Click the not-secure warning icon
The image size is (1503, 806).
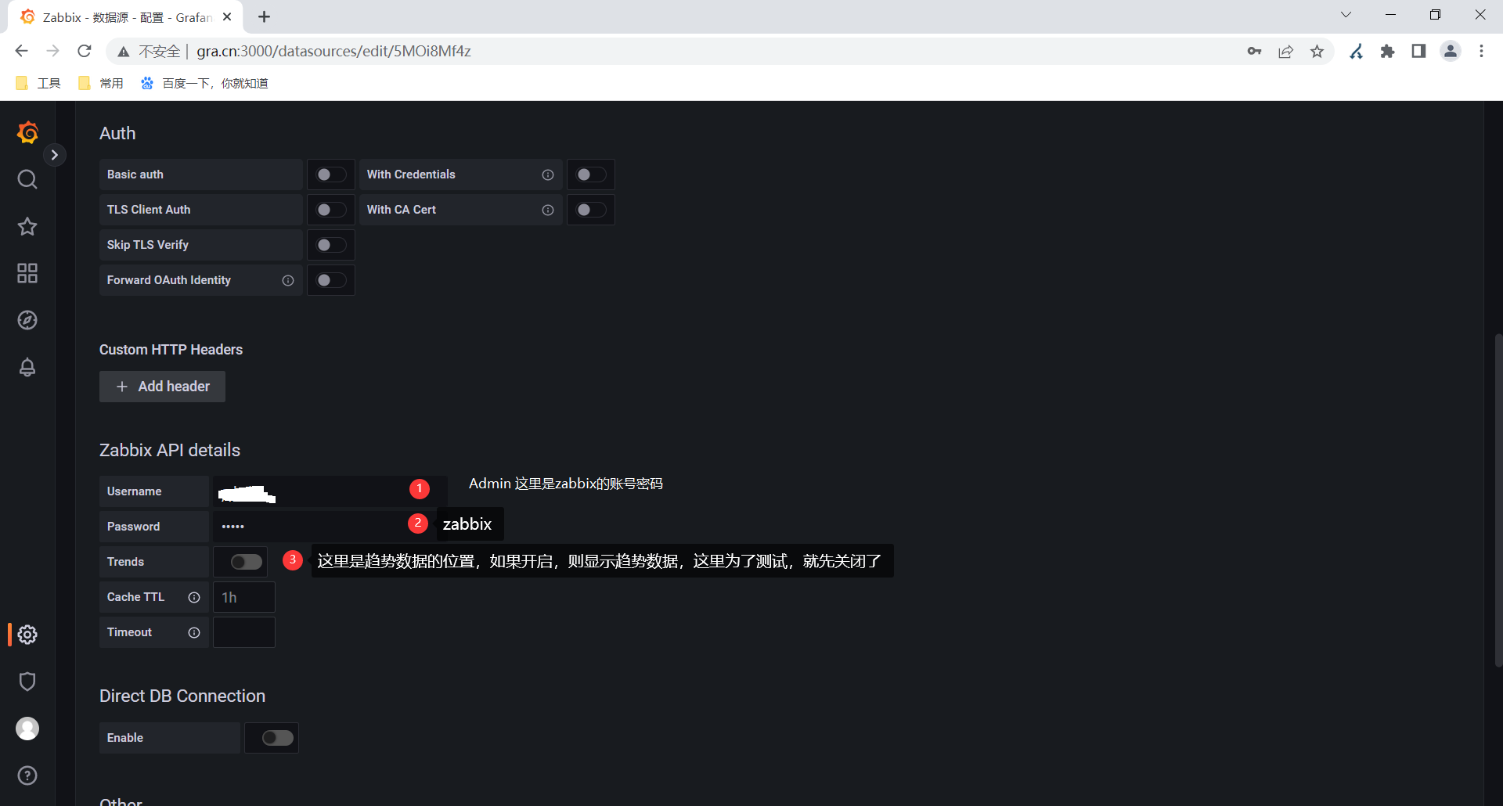click(x=123, y=52)
